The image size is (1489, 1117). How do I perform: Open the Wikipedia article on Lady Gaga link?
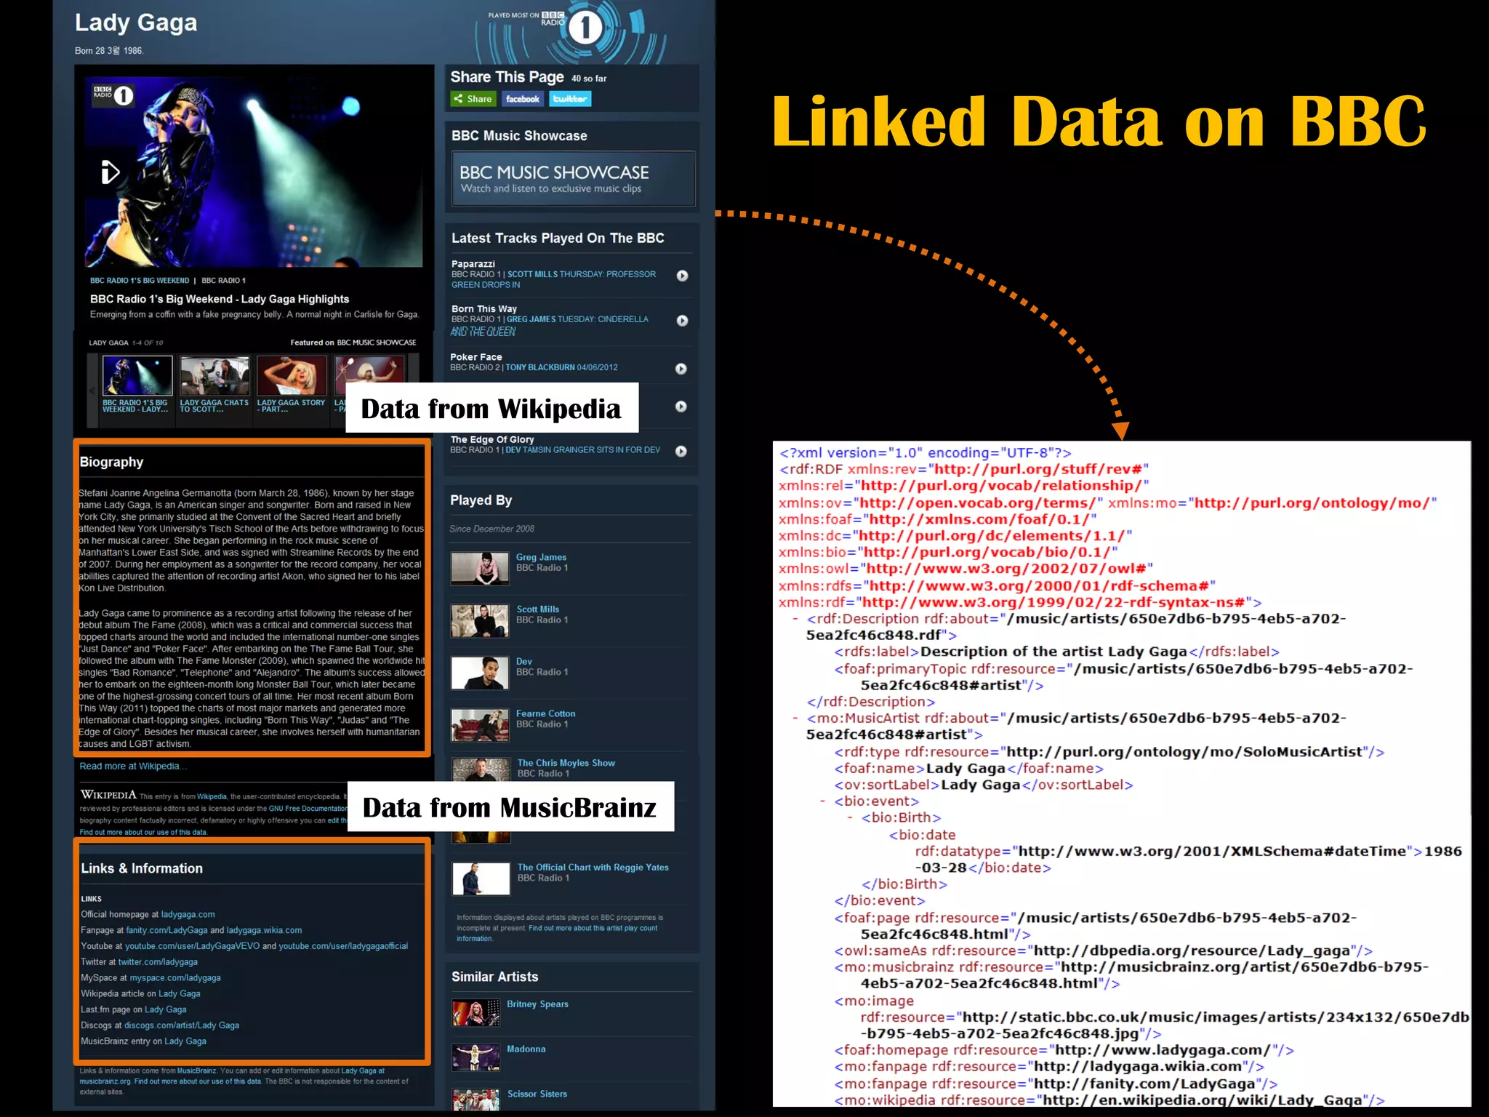pos(179,994)
